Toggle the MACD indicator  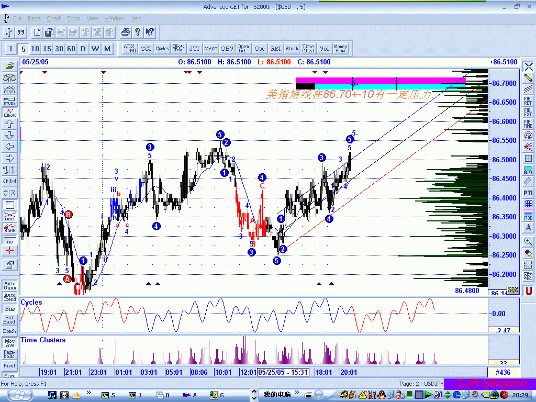coord(211,49)
